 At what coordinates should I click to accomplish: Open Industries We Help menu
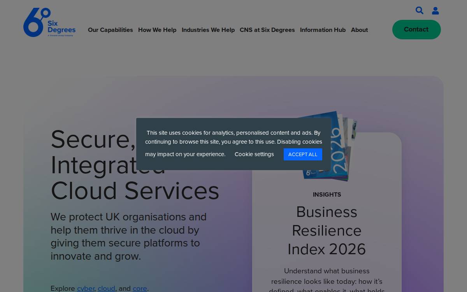click(208, 30)
